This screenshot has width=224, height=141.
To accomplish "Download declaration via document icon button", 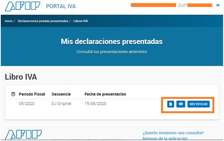I will [171, 104].
